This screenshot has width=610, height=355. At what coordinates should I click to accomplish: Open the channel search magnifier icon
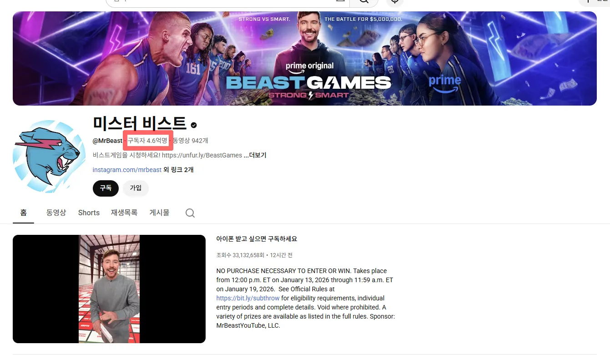tap(190, 213)
